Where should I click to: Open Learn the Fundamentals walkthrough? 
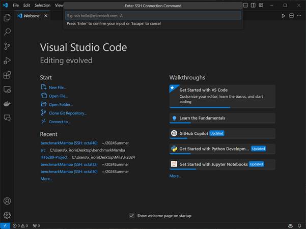[222, 118]
